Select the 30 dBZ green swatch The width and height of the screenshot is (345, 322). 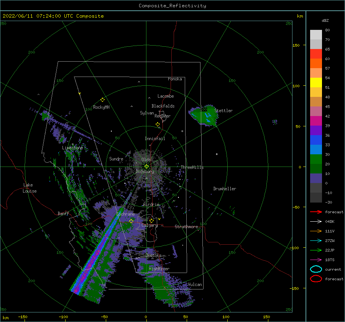coord(316,159)
